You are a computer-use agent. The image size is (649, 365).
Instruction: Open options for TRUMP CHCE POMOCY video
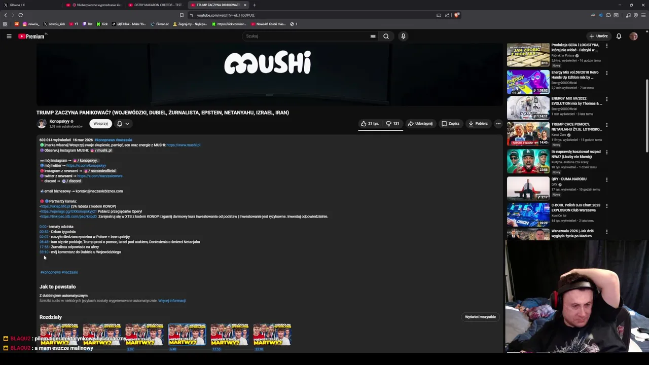coord(606,125)
